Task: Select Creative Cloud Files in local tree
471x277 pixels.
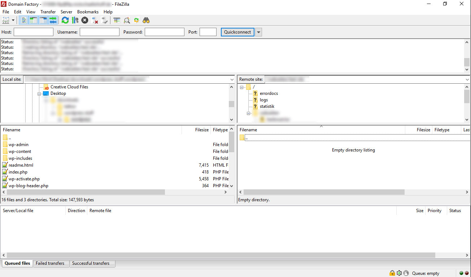Action: click(69, 87)
